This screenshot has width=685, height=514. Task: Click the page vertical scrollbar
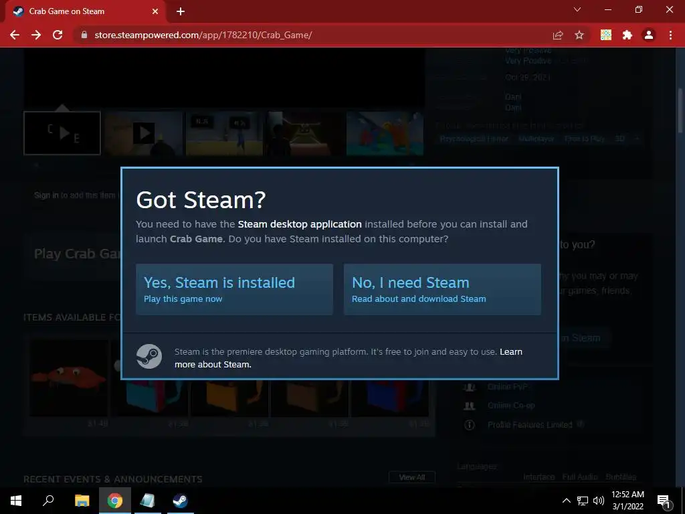pyautogui.click(x=680, y=112)
